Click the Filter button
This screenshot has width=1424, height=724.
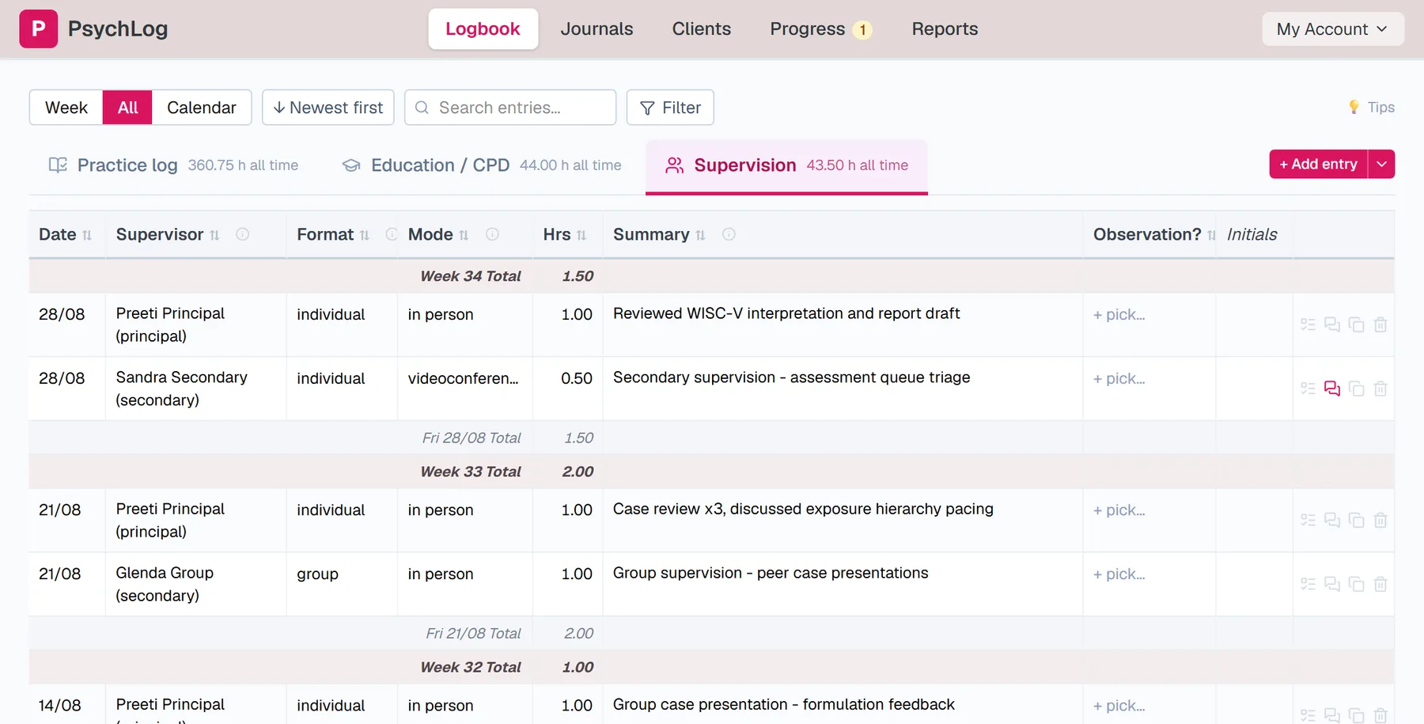(x=670, y=108)
